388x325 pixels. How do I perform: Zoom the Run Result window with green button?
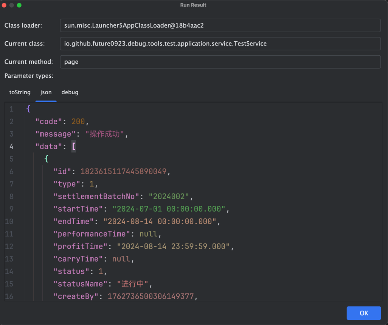pyautogui.click(x=19, y=5)
